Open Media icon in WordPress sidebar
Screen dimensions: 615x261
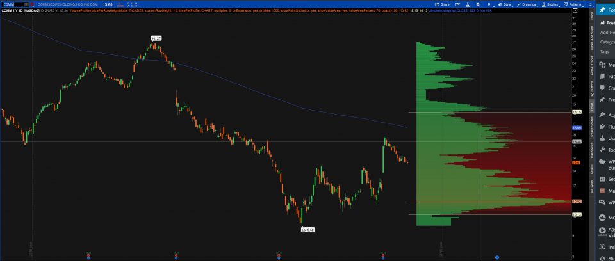point(602,65)
